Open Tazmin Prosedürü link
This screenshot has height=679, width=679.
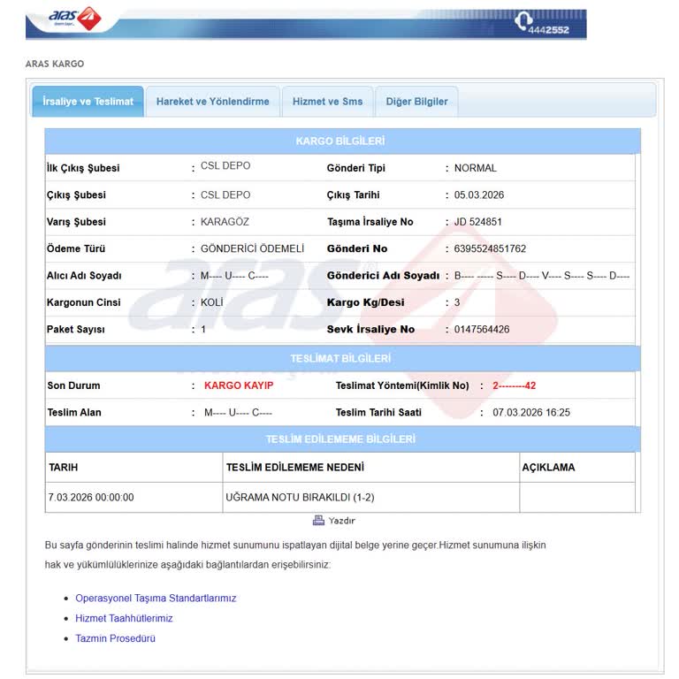115,638
